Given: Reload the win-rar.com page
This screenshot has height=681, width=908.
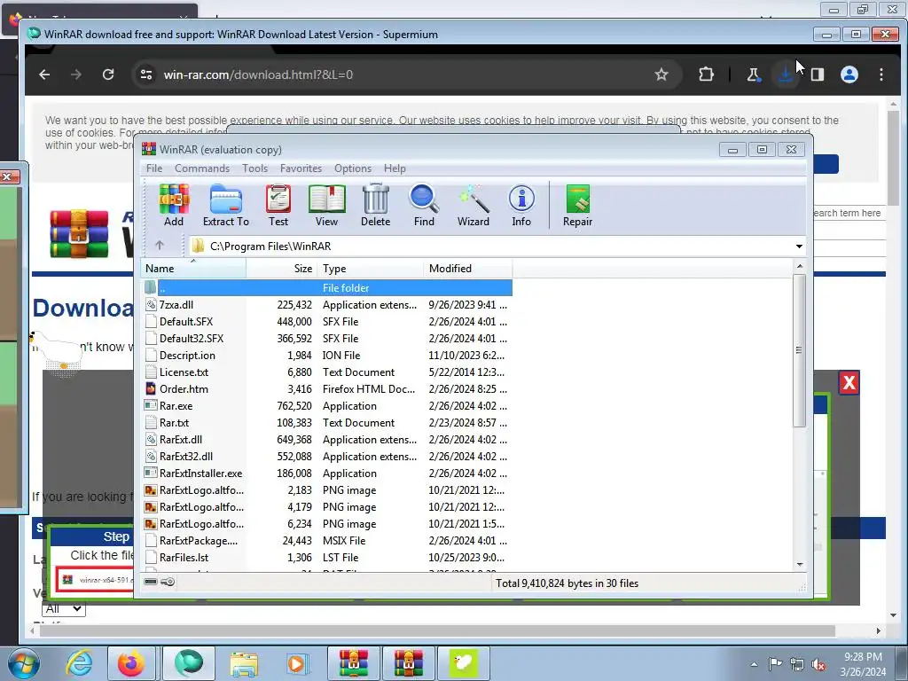Looking at the screenshot, I should point(108,74).
